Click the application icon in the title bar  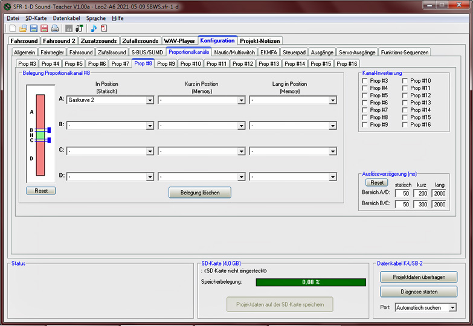pos(7,6)
